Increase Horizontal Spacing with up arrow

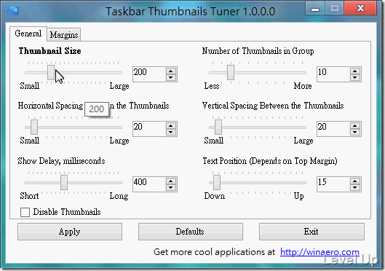coord(171,126)
